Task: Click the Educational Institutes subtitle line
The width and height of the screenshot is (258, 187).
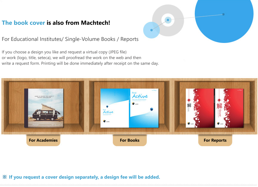Action: point(70,39)
